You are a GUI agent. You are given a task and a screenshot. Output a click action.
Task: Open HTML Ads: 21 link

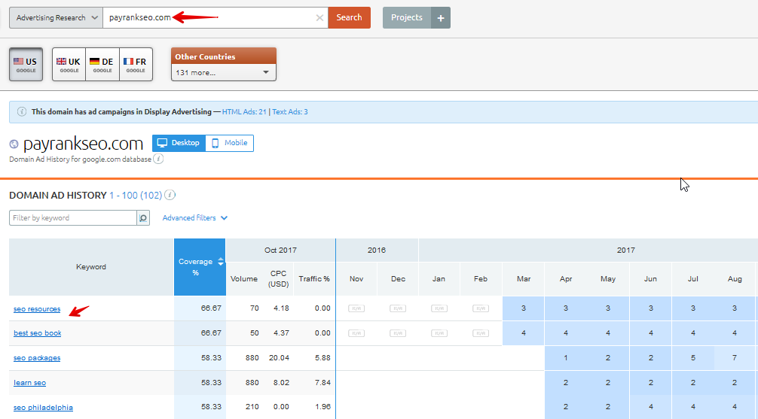(x=244, y=111)
